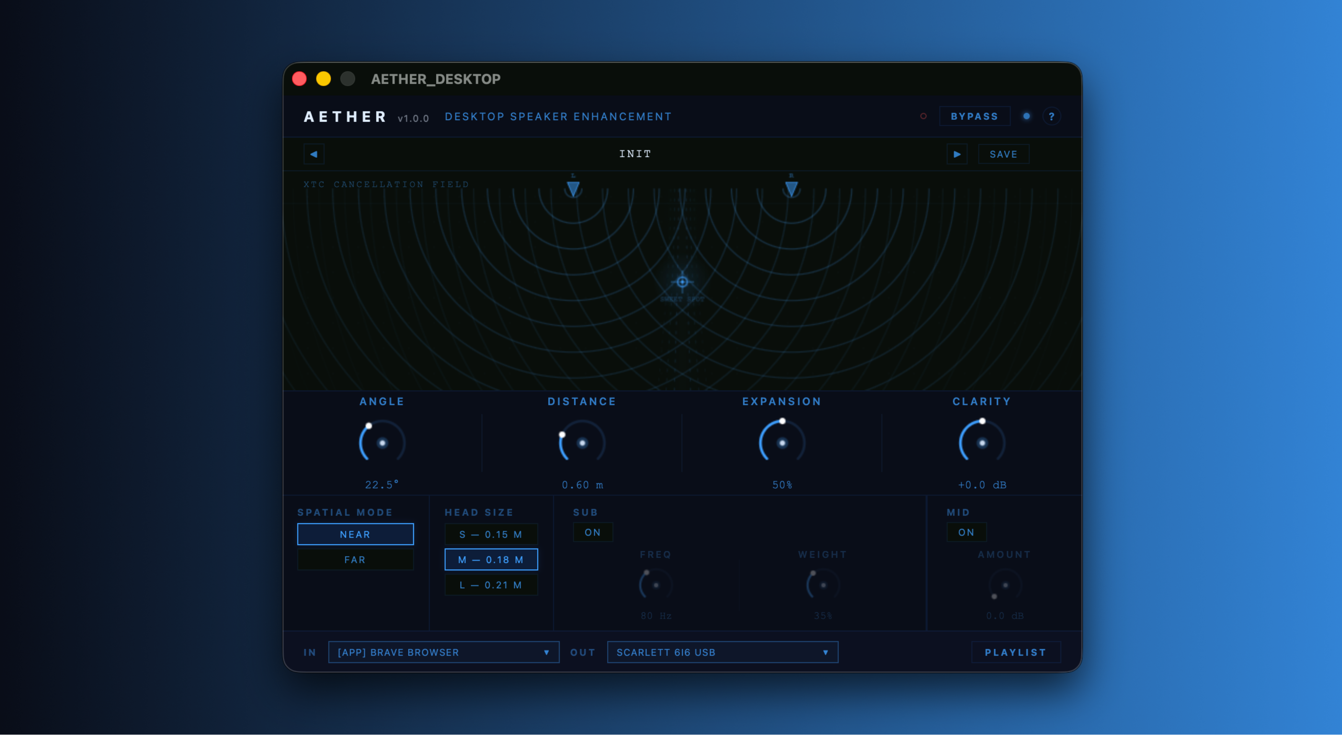Advance to the next preset with the right arrow
Viewport: 1342px width, 735px height.
pyautogui.click(x=957, y=154)
